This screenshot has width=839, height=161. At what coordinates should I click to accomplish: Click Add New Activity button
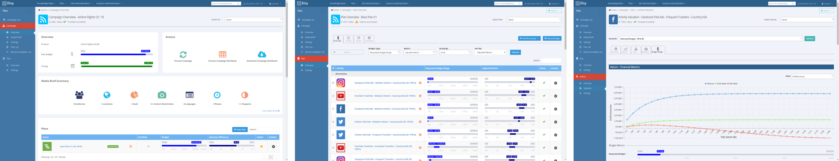point(529,38)
